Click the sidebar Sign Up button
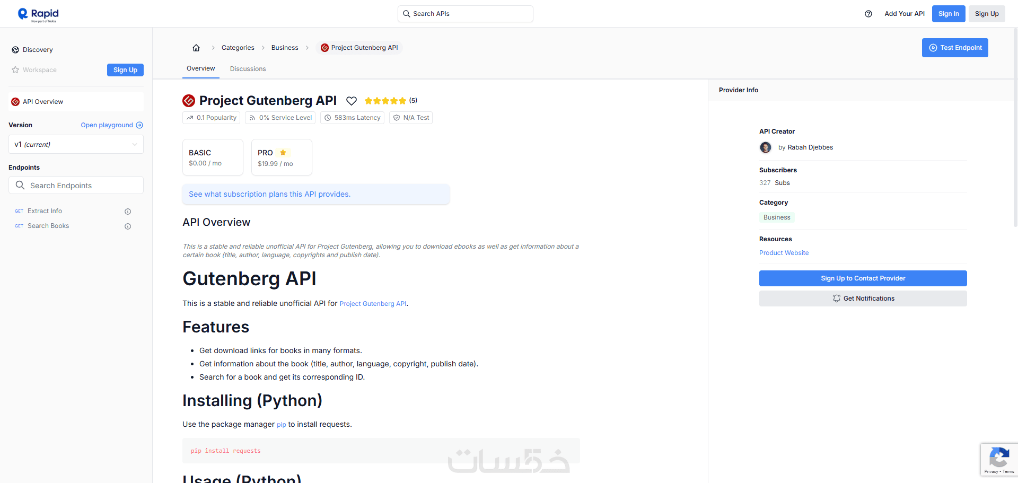This screenshot has height=483, width=1018. 125,70
